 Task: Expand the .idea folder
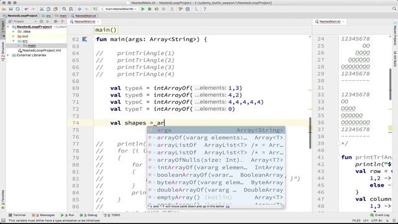(x=14, y=32)
